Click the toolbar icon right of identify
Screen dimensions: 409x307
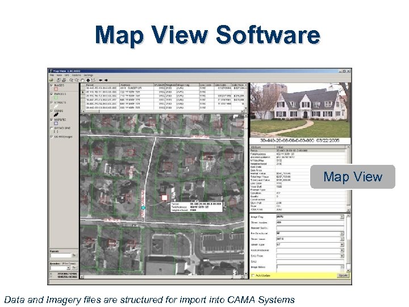[93, 80]
